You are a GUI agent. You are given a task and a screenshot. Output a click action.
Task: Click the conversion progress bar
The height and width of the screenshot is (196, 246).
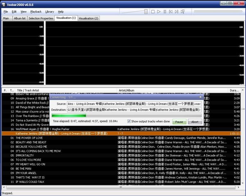[126, 115]
